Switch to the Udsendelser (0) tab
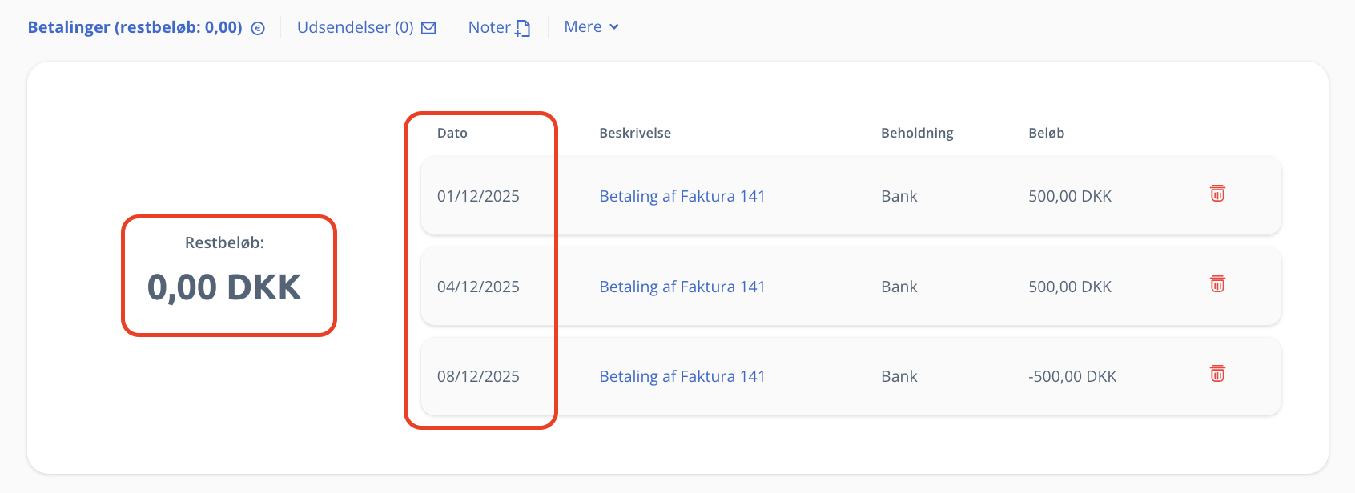1355x493 pixels. 355,27
